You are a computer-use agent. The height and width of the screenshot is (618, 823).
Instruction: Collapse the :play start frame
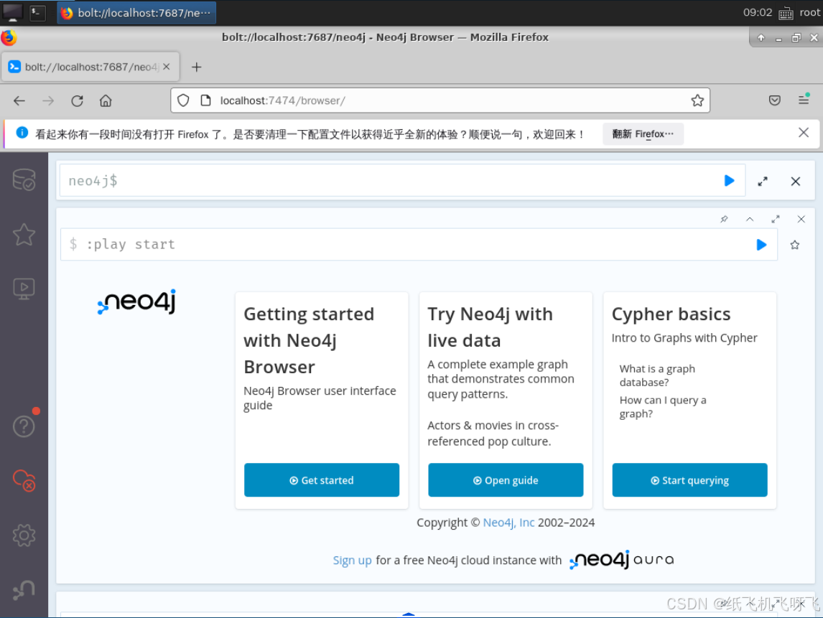(x=750, y=220)
